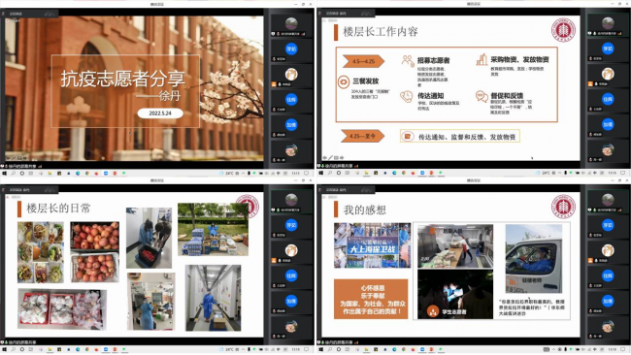Click the 2022.5.24 date pill
This screenshot has height=355, width=631.
(x=160, y=113)
